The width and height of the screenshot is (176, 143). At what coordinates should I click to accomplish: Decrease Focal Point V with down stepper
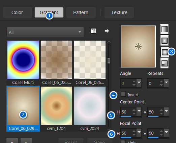[x=161, y=135]
